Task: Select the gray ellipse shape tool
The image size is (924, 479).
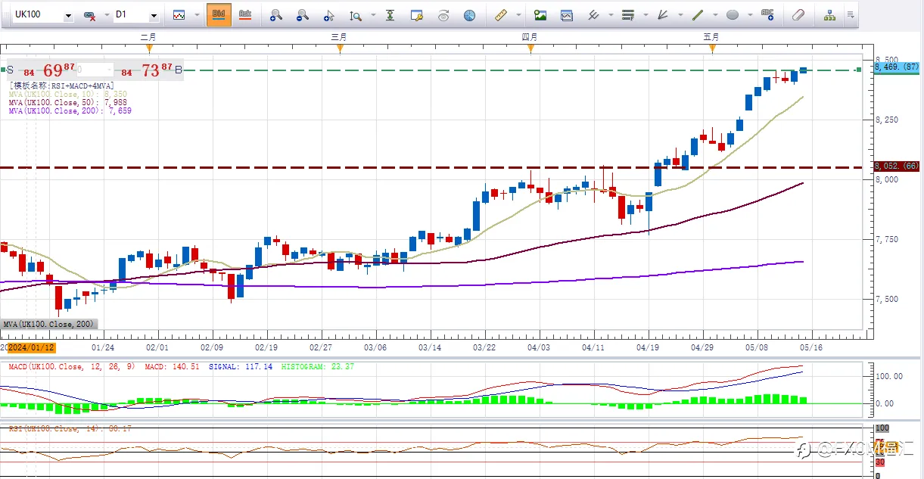Action: [732, 15]
